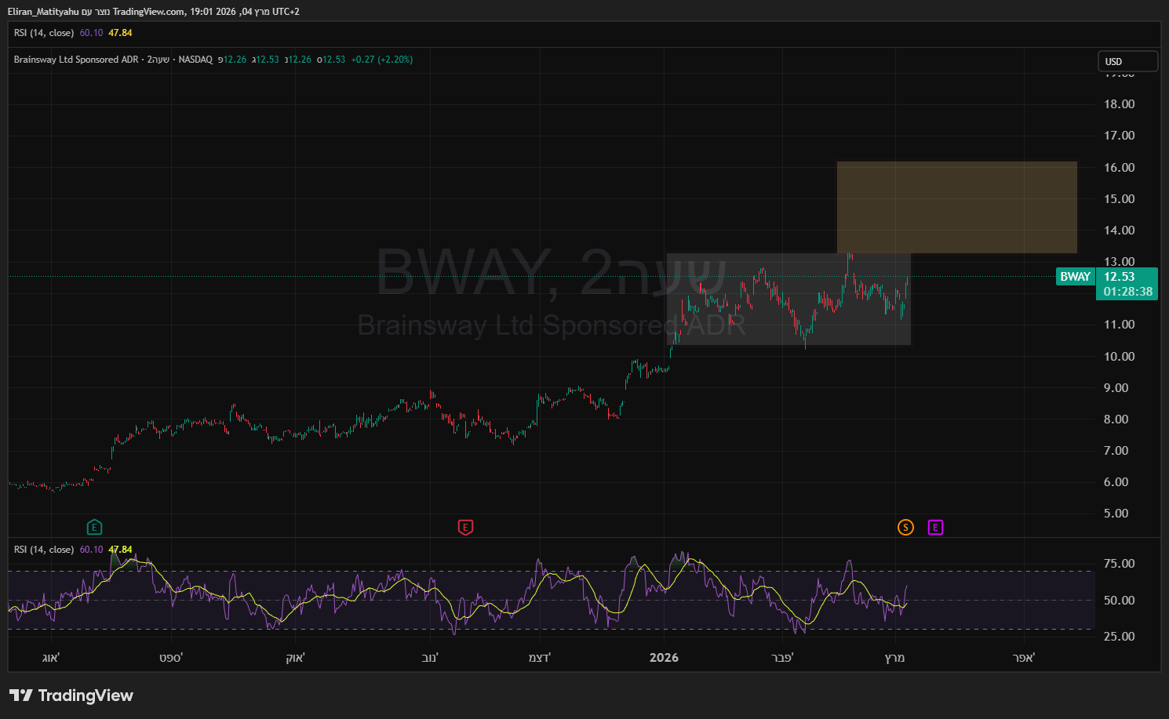The width and height of the screenshot is (1169, 719).
Task: Open the USD currency selector
Action: click(x=1127, y=61)
